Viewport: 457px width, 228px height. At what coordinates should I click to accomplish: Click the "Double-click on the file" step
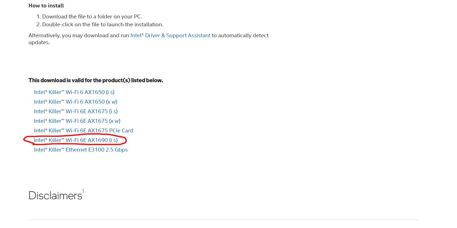tap(102, 25)
